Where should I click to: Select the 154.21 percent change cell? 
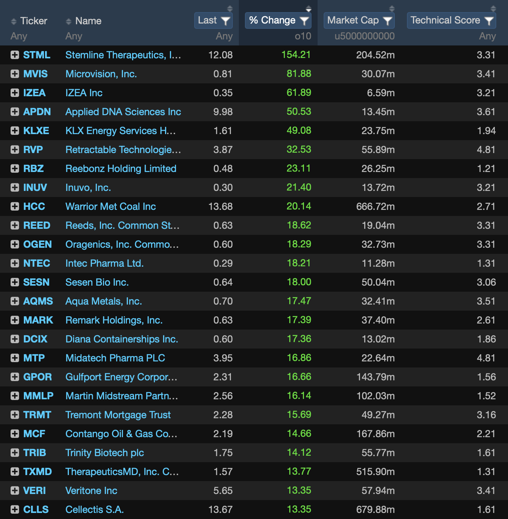click(296, 55)
